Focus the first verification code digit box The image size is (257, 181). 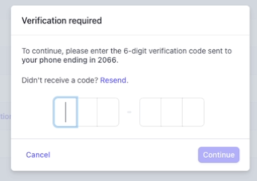pyautogui.click(x=65, y=112)
